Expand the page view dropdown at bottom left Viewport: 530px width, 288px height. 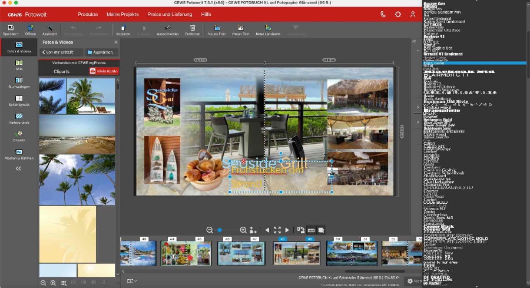tap(132, 281)
